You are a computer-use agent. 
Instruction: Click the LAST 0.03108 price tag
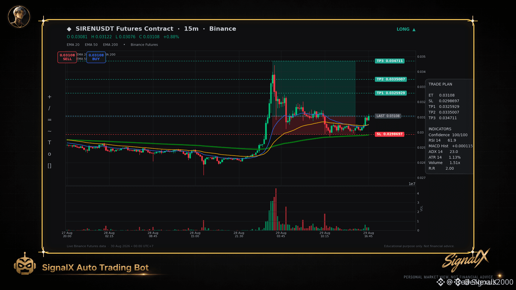tap(388, 116)
